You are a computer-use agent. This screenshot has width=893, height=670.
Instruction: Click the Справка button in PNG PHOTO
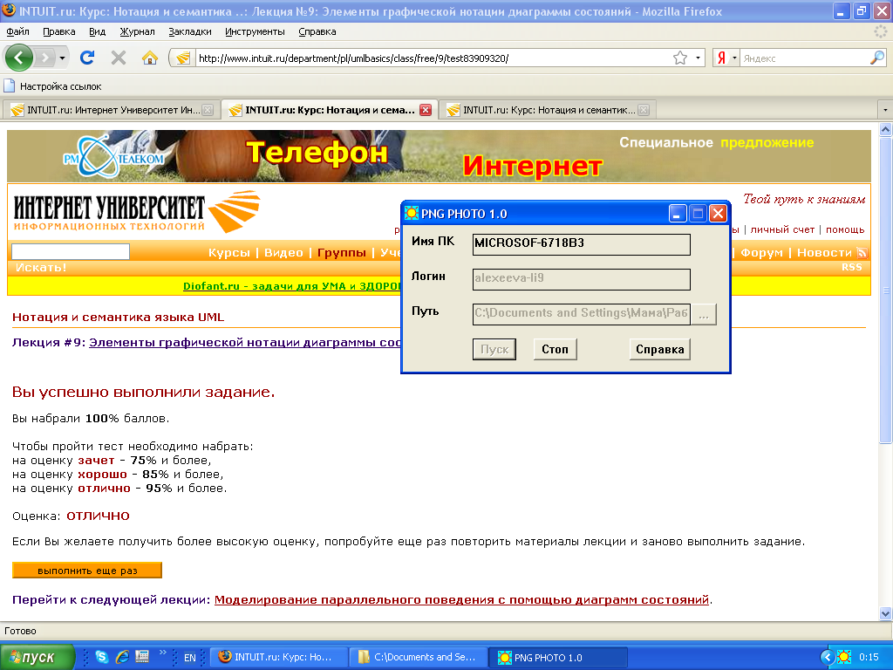click(x=660, y=349)
